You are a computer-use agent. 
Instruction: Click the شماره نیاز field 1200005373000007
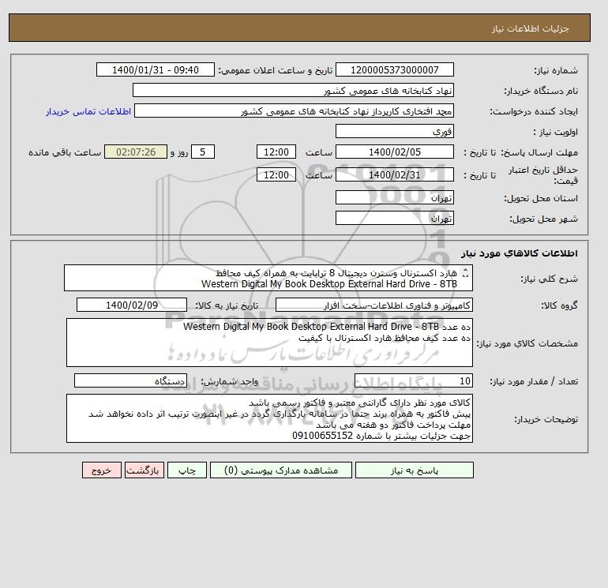(x=394, y=69)
